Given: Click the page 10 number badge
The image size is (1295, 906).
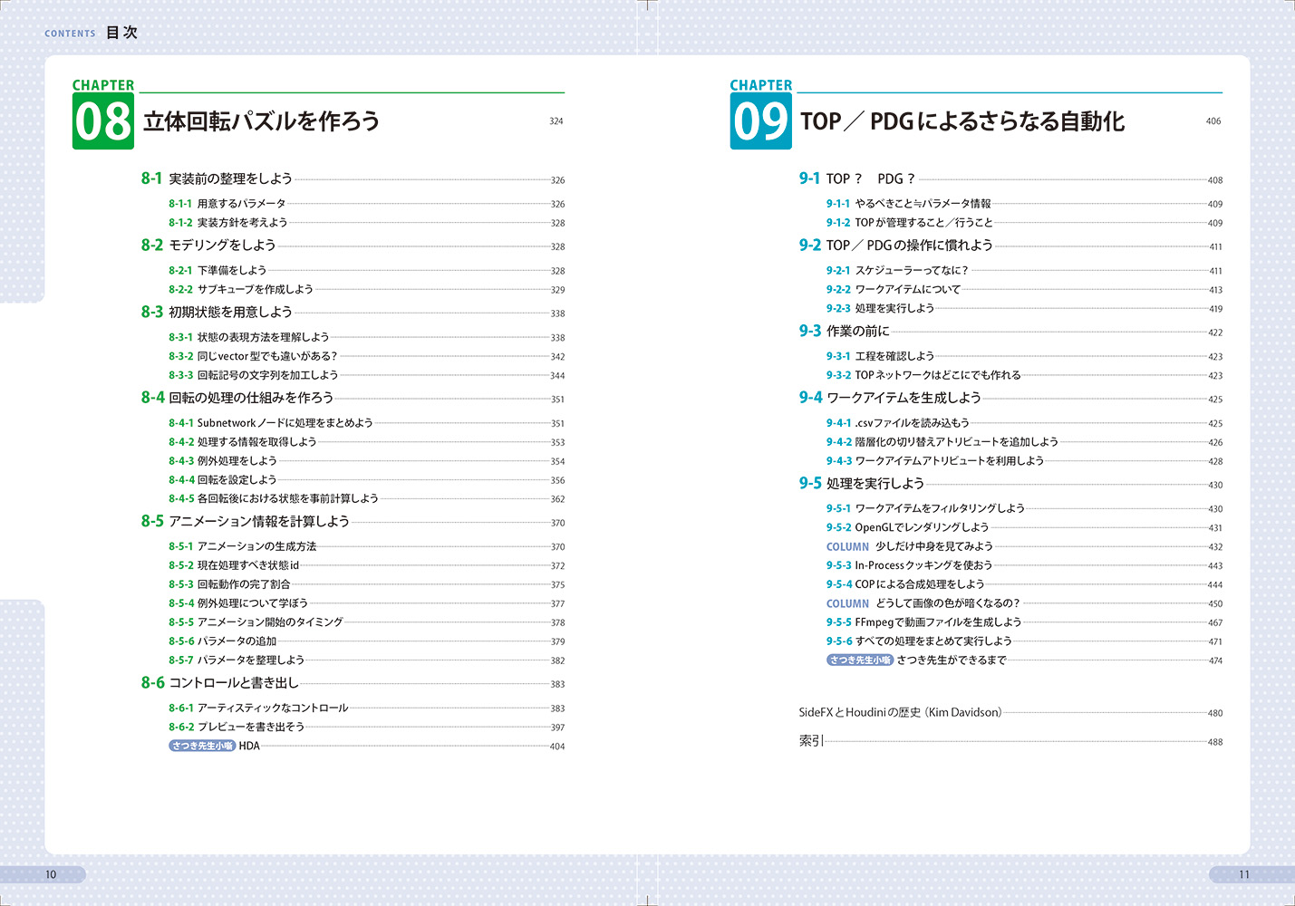Looking at the screenshot, I should 51,874.
